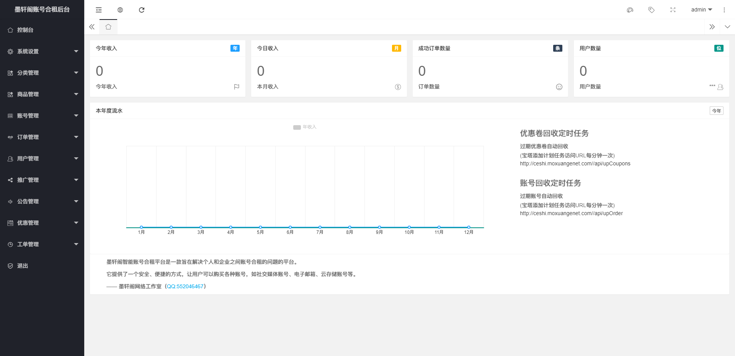Click the 系统设置 gear icon
This screenshot has width=735, height=356.
click(x=10, y=51)
